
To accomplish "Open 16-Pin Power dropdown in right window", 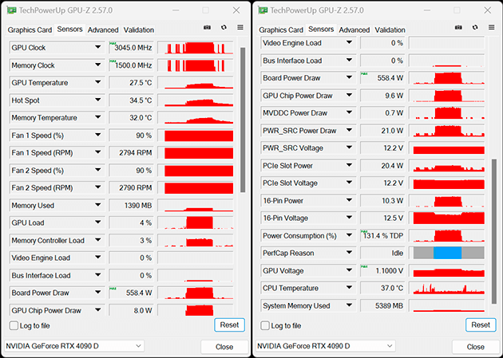I will pos(349,200).
